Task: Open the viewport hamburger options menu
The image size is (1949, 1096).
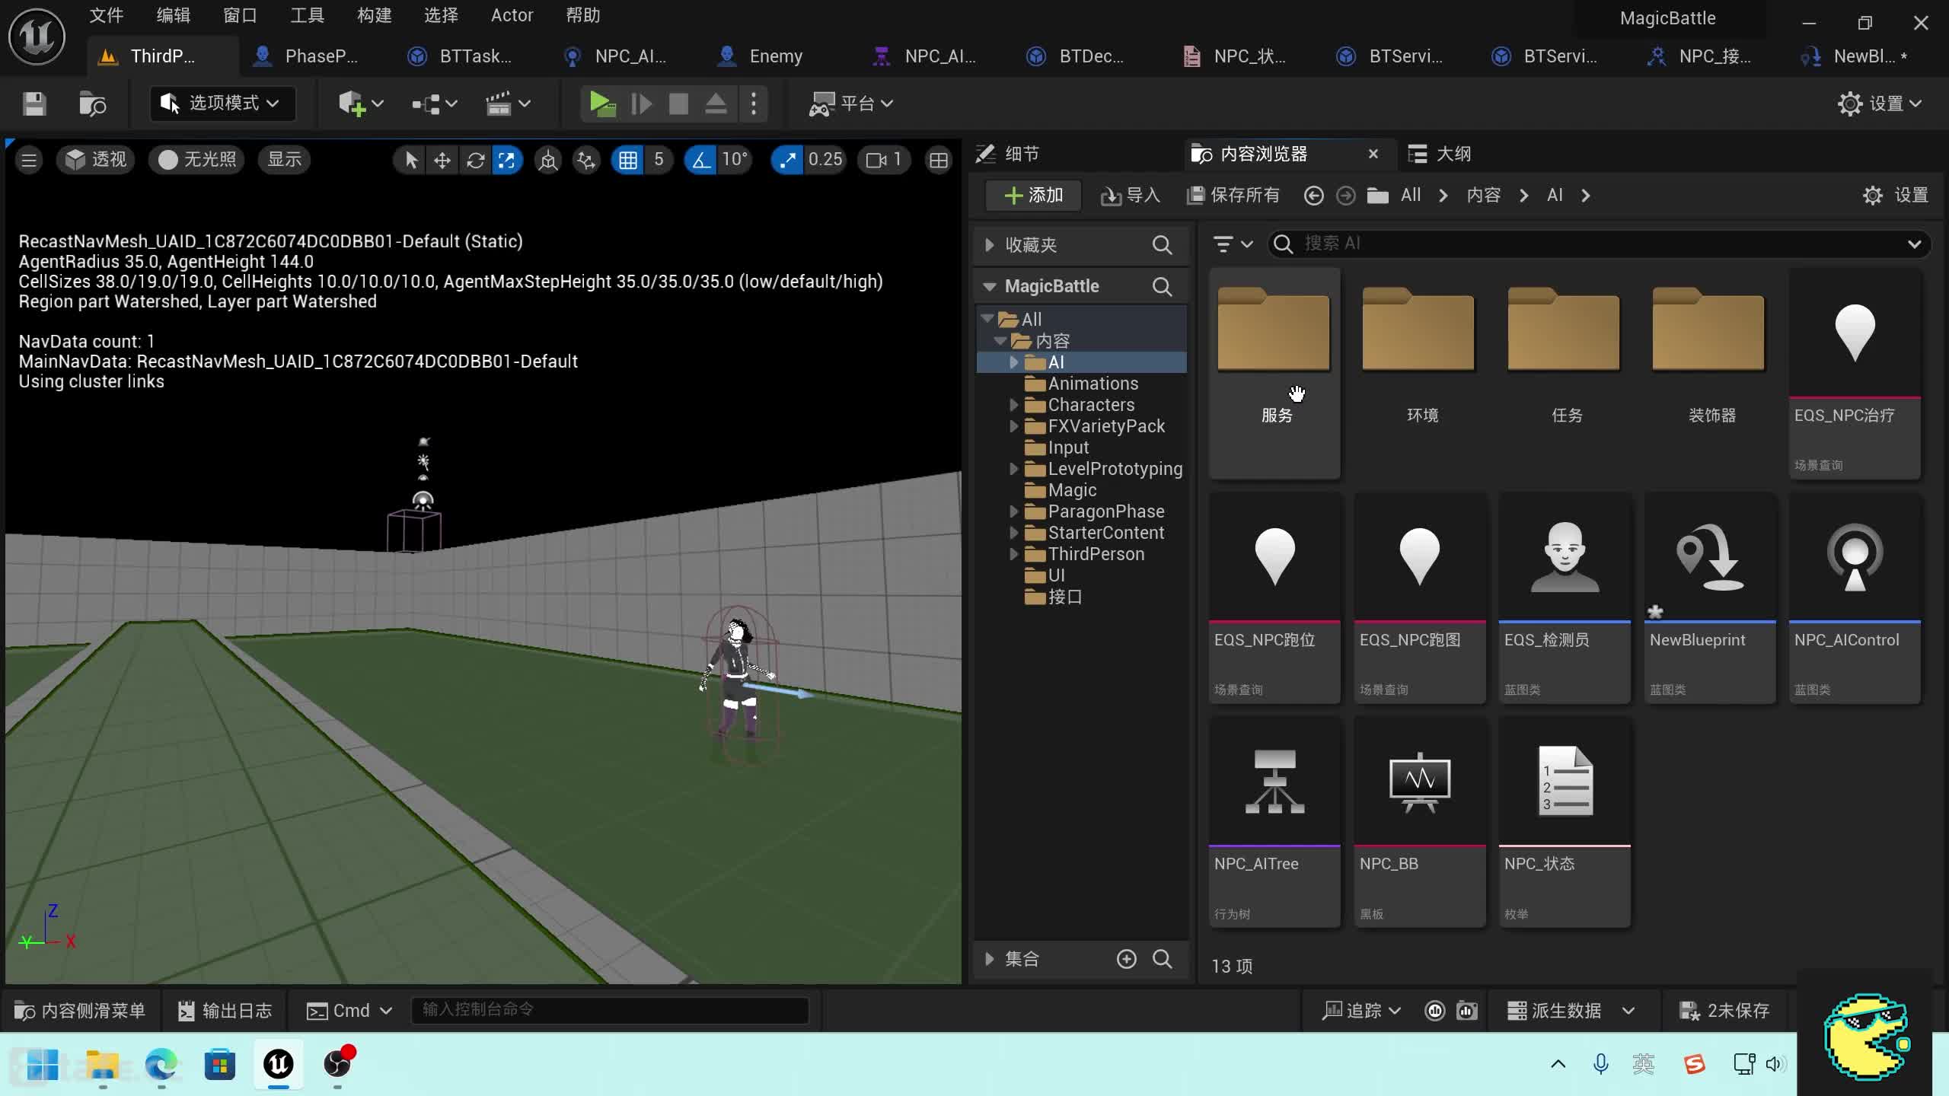Action: (x=29, y=160)
